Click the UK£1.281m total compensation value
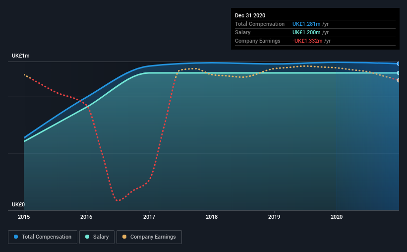The height and width of the screenshot is (252, 407). coord(306,24)
